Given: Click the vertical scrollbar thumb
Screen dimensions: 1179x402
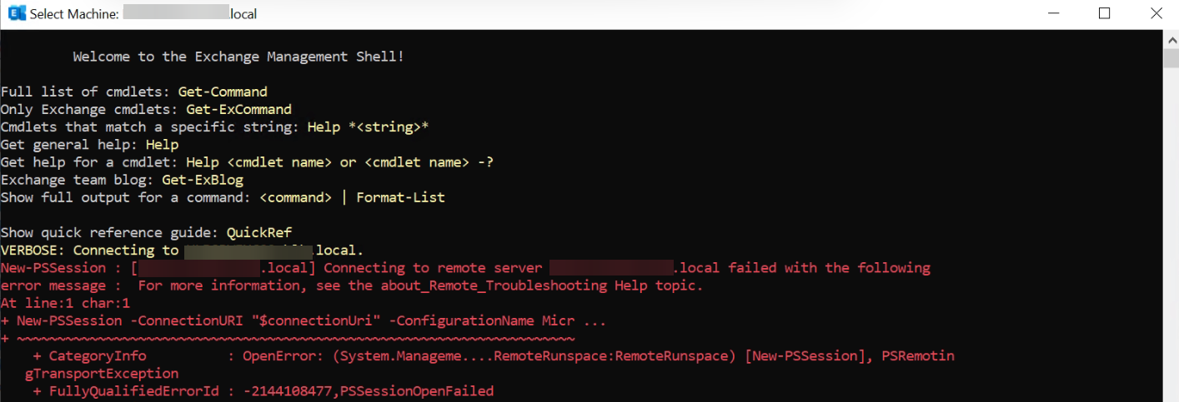Looking at the screenshot, I should coord(1171,58).
